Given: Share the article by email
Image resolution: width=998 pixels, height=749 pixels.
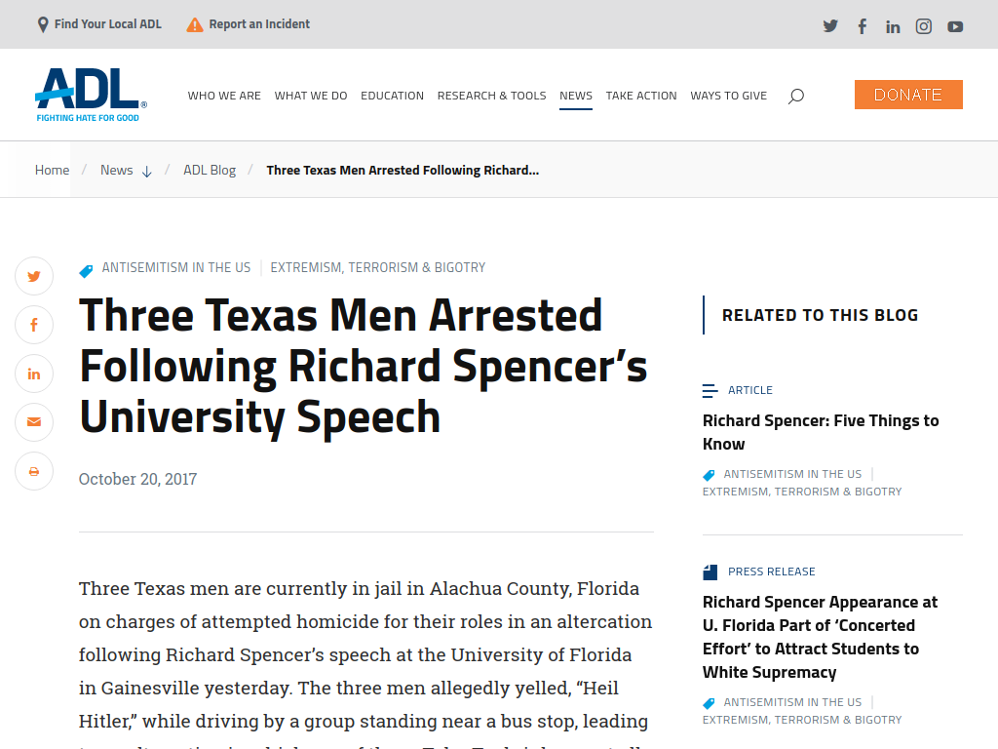Looking at the screenshot, I should click(34, 422).
